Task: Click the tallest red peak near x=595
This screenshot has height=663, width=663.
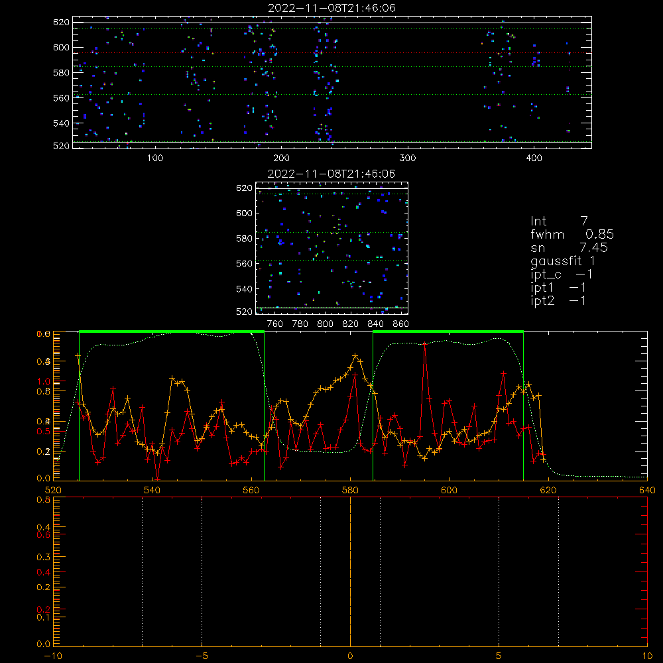Action: pyautogui.click(x=424, y=343)
